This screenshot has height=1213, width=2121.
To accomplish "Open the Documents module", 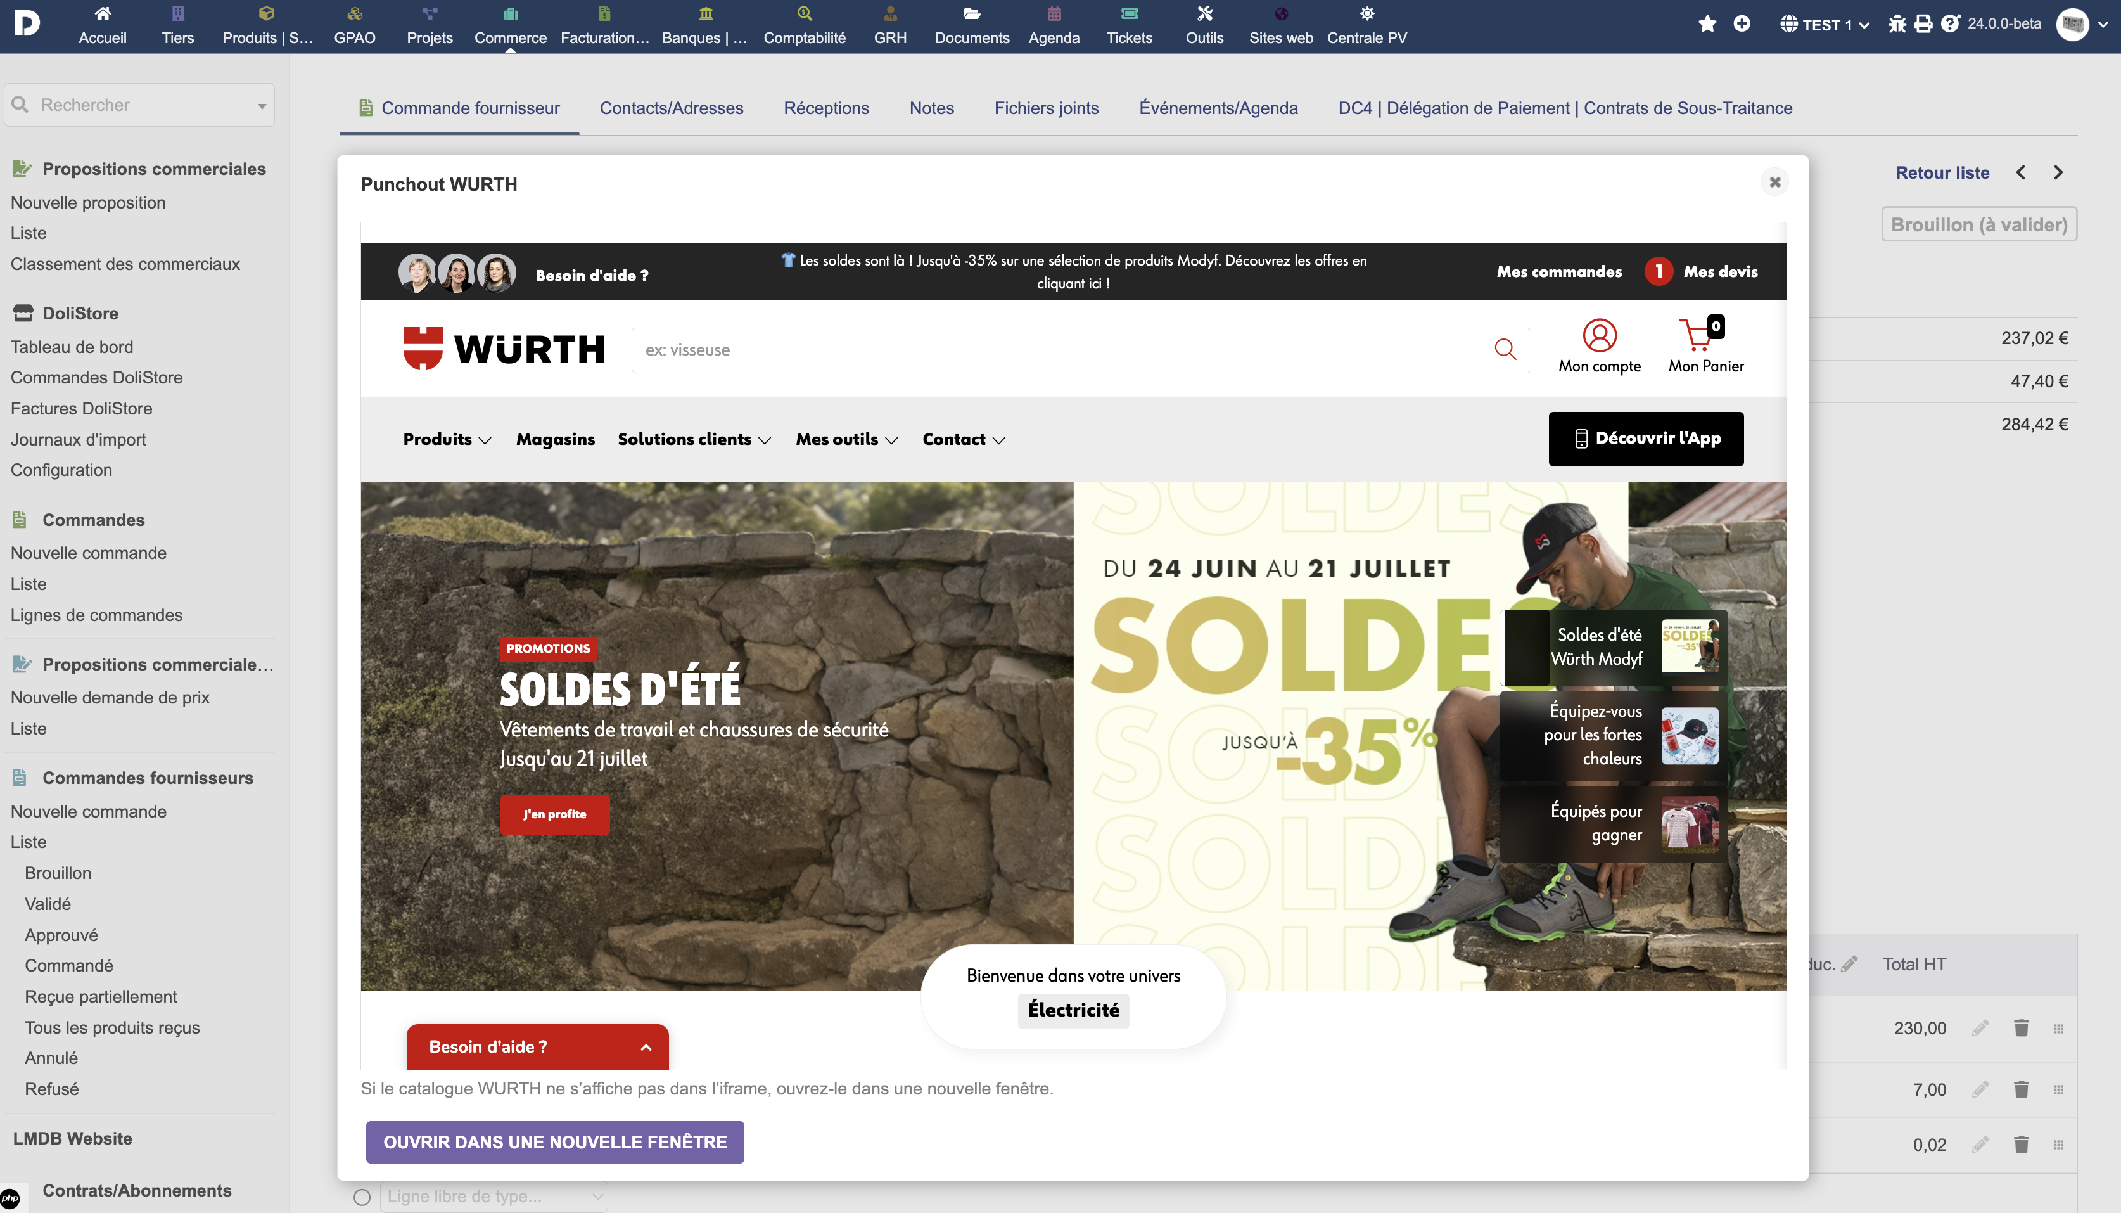I will click(972, 26).
